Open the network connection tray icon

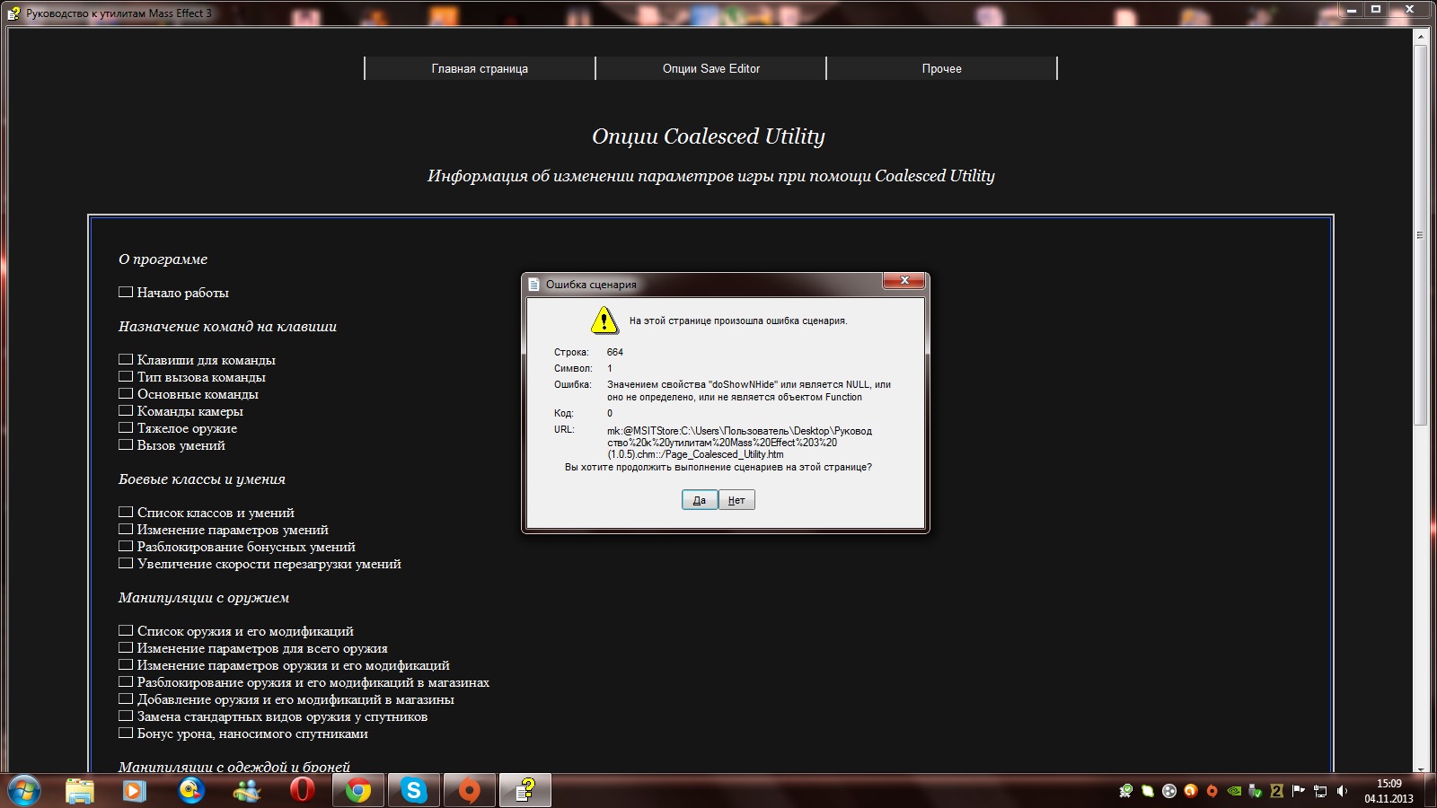point(1320,791)
